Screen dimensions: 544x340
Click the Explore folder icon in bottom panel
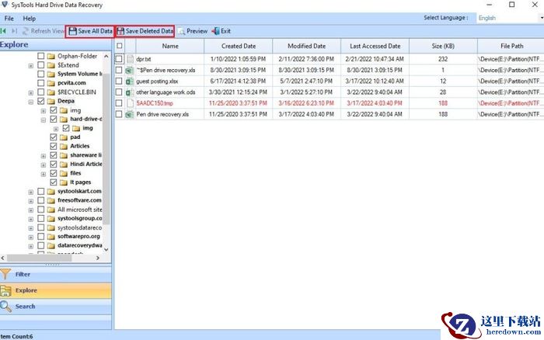(5, 290)
